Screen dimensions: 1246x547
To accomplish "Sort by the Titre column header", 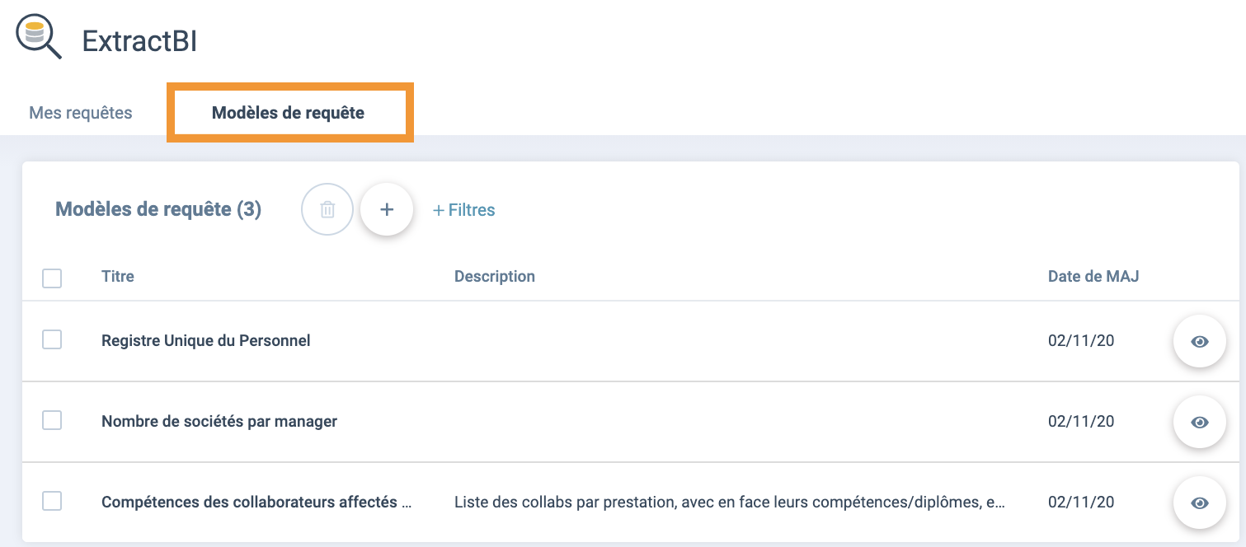I will [118, 277].
